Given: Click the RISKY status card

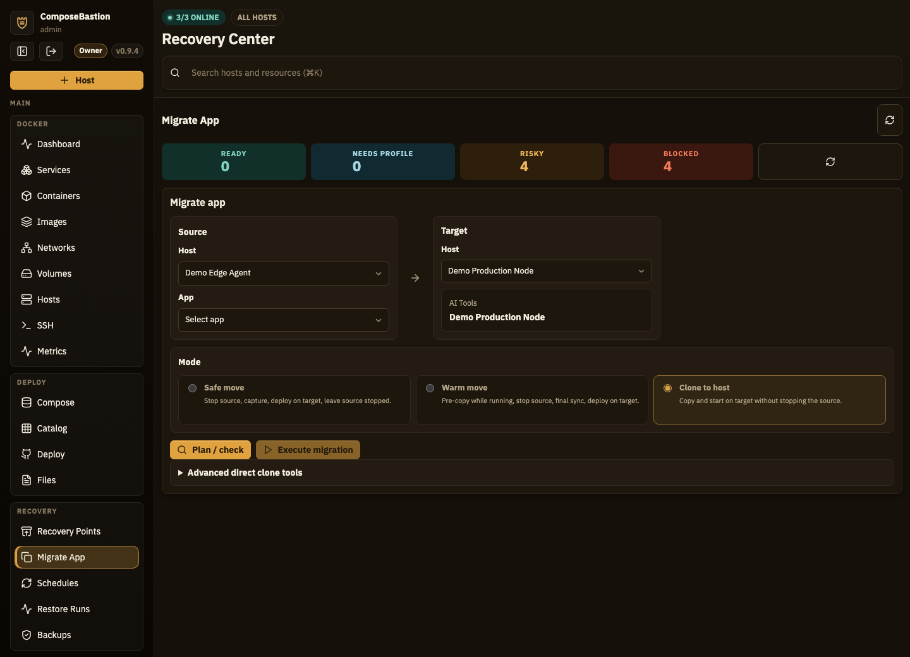Looking at the screenshot, I should (x=532, y=162).
